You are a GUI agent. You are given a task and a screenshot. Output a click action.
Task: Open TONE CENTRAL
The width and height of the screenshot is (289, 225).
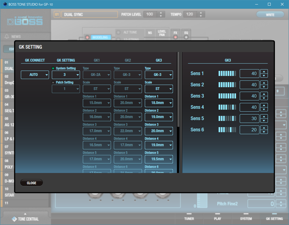pyautogui.click(x=25, y=219)
